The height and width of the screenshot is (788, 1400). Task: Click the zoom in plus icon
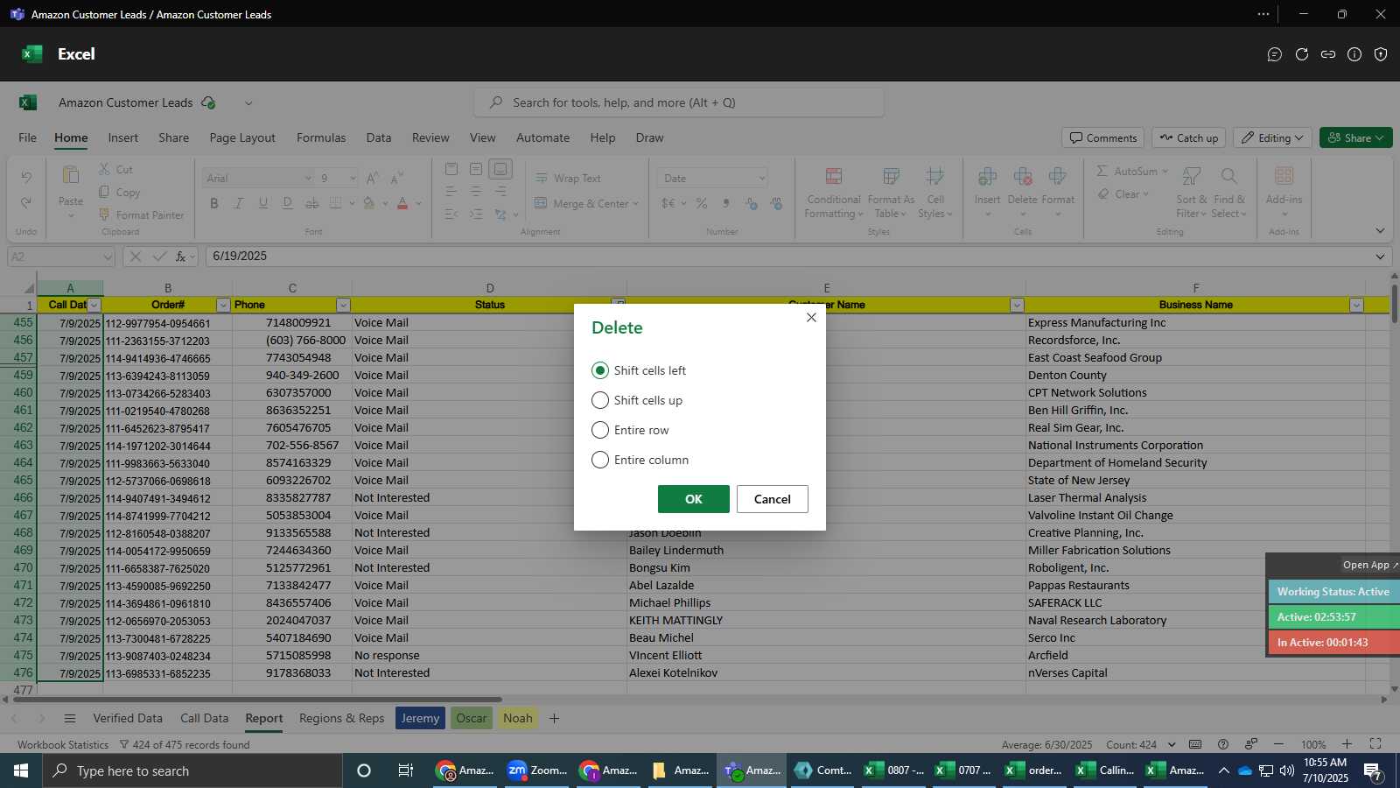pyautogui.click(x=1347, y=744)
